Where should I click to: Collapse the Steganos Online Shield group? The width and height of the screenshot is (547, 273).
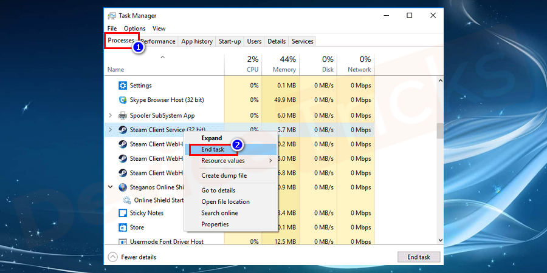(x=110, y=187)
